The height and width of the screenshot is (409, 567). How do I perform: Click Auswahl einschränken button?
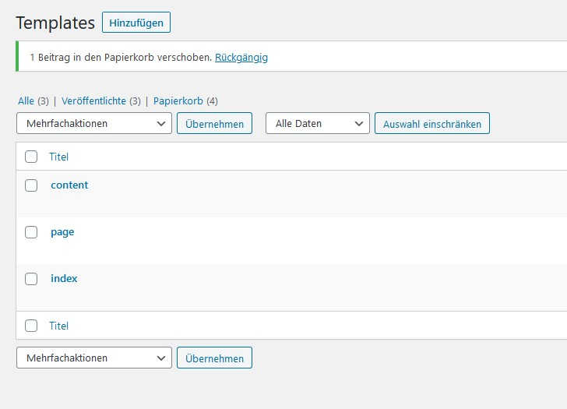tap(431, 123)
